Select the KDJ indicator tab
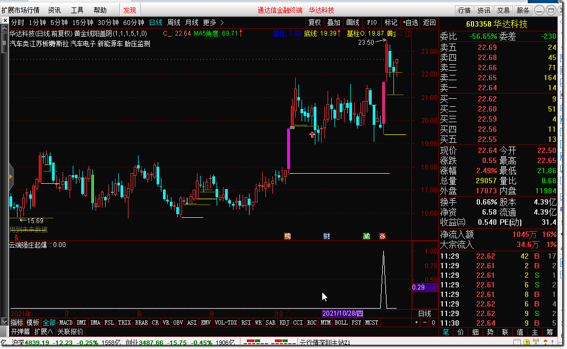Image resolution: width=567 pixels, height=349 pixels. tap(285, 322)
